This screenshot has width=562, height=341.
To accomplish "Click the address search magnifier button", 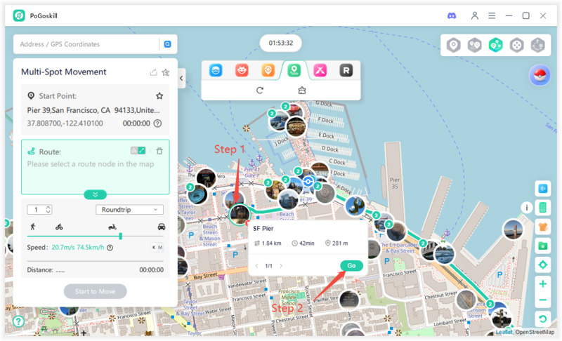I will click(x=167, y=44).
